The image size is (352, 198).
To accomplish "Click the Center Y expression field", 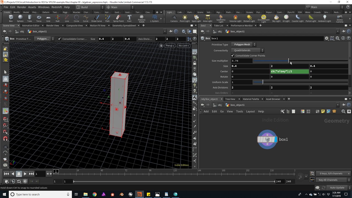I will (290, 71).
